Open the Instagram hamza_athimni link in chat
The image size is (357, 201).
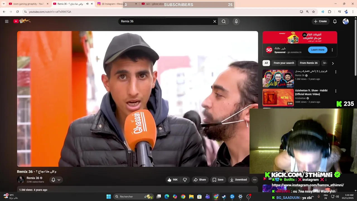point(308,185)
